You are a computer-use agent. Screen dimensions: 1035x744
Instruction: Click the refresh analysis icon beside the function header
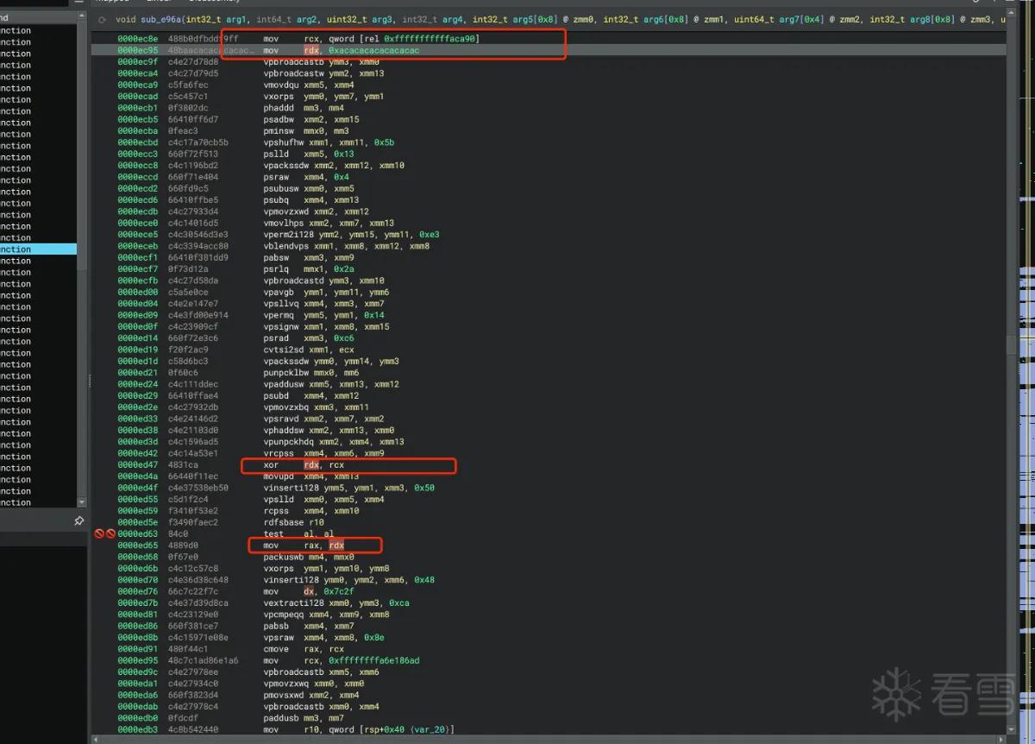[103, 19]
